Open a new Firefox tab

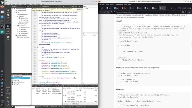tap(171, 8)
